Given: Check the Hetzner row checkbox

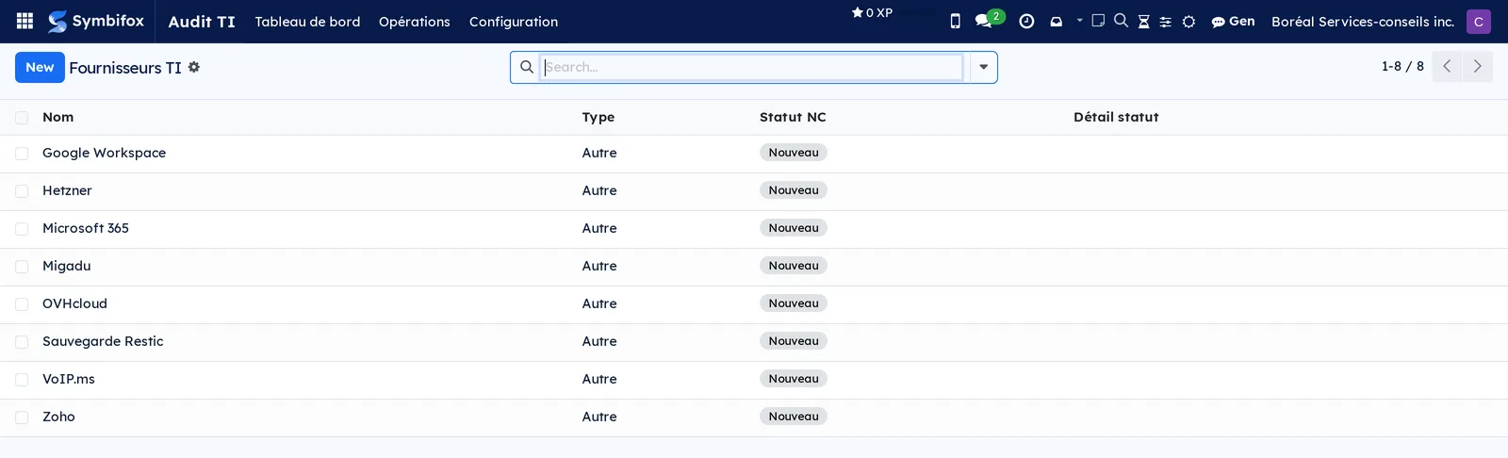Looking at the screenshot, I should (22, 190).
